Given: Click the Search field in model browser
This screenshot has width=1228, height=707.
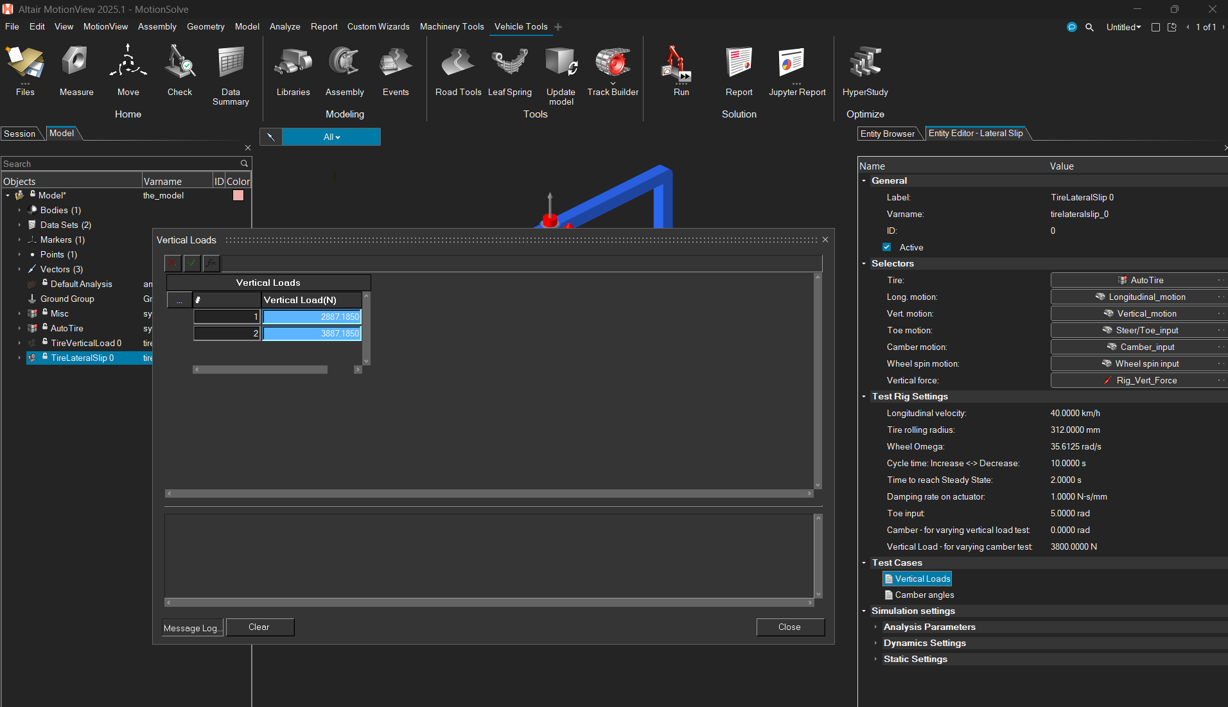Looking at the screenshot, I should [121, 164].
